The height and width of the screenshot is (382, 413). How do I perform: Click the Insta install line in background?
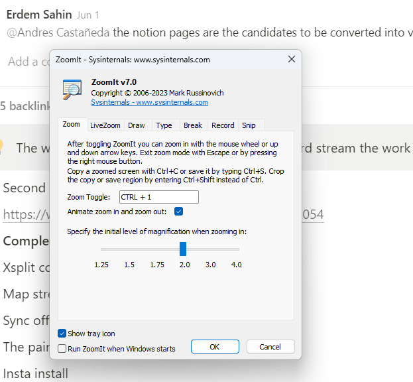click(x=35, y=374)
